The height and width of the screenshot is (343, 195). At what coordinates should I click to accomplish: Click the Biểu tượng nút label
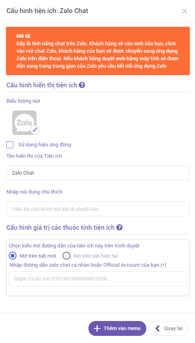tap(23, 101)
